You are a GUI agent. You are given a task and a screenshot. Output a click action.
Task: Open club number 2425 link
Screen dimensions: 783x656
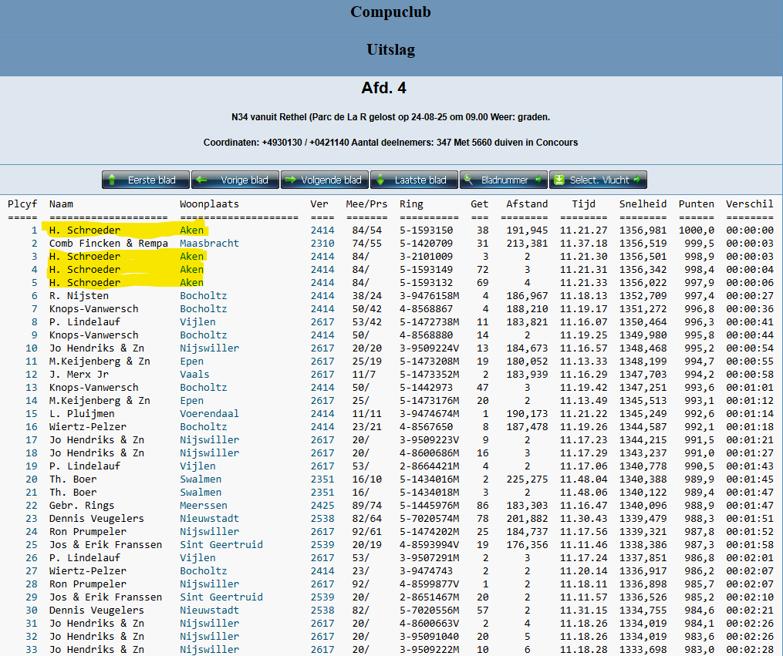[x=322, y=506]
